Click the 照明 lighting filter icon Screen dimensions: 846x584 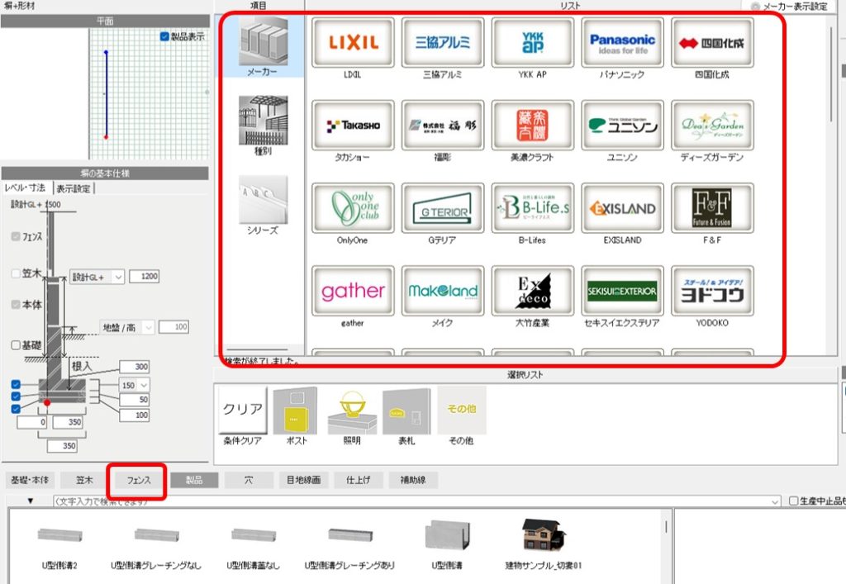pyautogui.click(x=352, y=411)
